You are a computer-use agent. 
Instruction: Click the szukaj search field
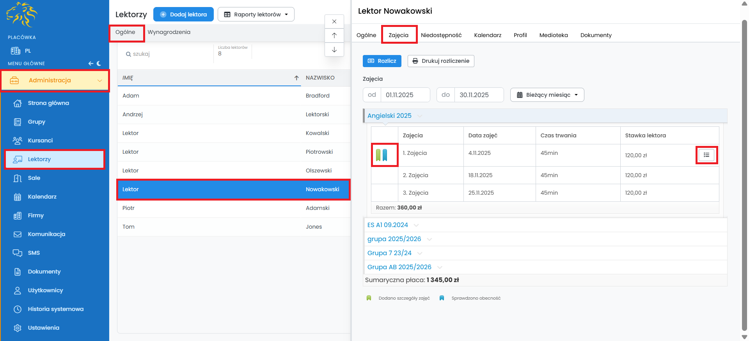click(x=168, y=54)
